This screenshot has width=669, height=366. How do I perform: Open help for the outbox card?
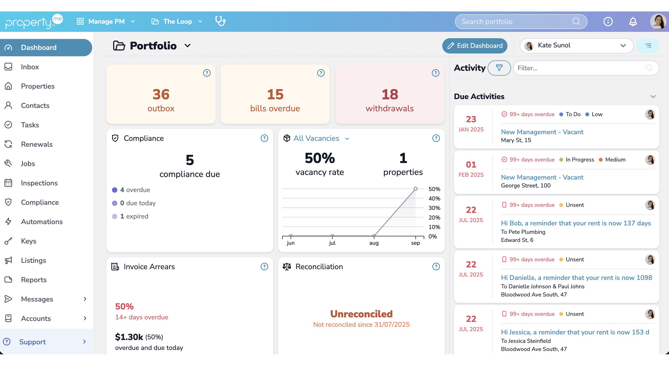tap(207, 73)
